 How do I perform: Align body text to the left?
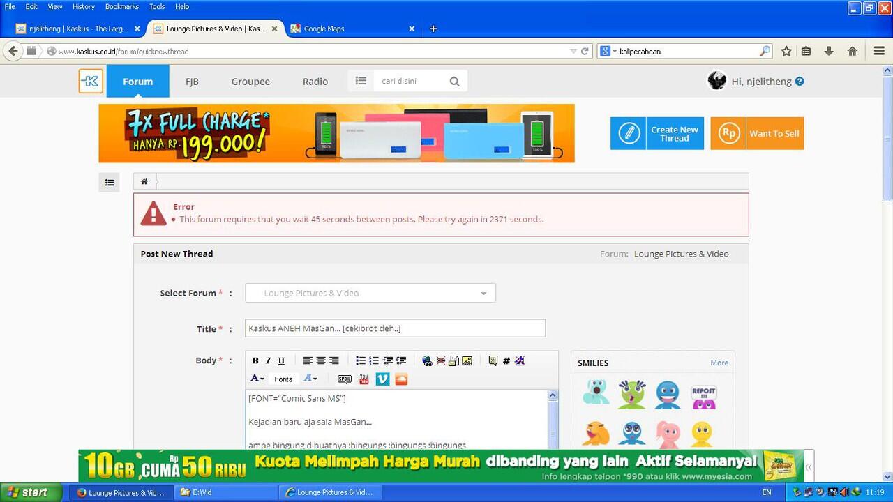(308, 360)
